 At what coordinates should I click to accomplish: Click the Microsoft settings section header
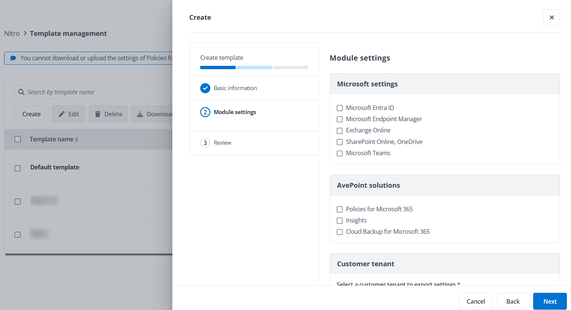tap(445, 84)
